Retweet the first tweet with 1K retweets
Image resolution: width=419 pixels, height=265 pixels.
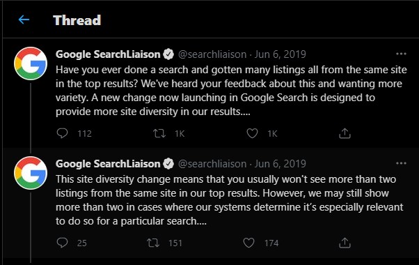click(x=159, y=133)
